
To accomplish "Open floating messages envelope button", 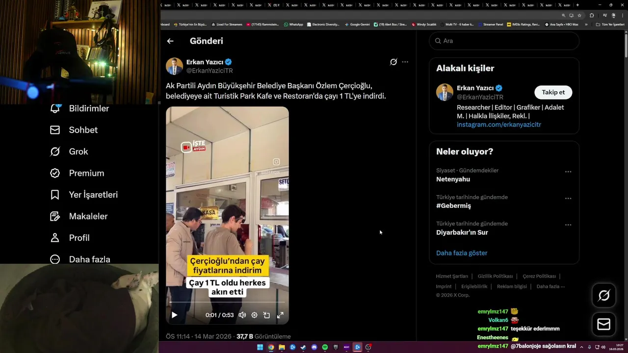I will click(604, 325).
